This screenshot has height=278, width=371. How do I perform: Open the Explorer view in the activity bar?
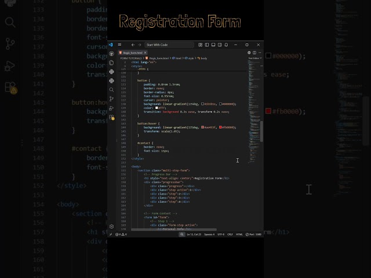pos(111,63)
